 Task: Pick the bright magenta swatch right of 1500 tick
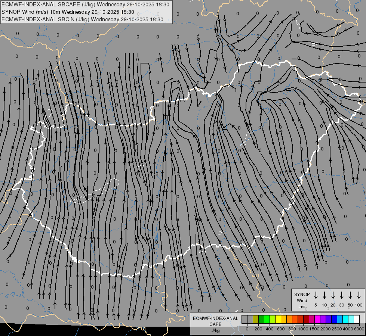(x=317, y=319)
